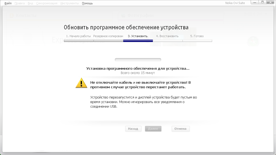
Task: Click the installation progress bar
Action: point(138,60)
